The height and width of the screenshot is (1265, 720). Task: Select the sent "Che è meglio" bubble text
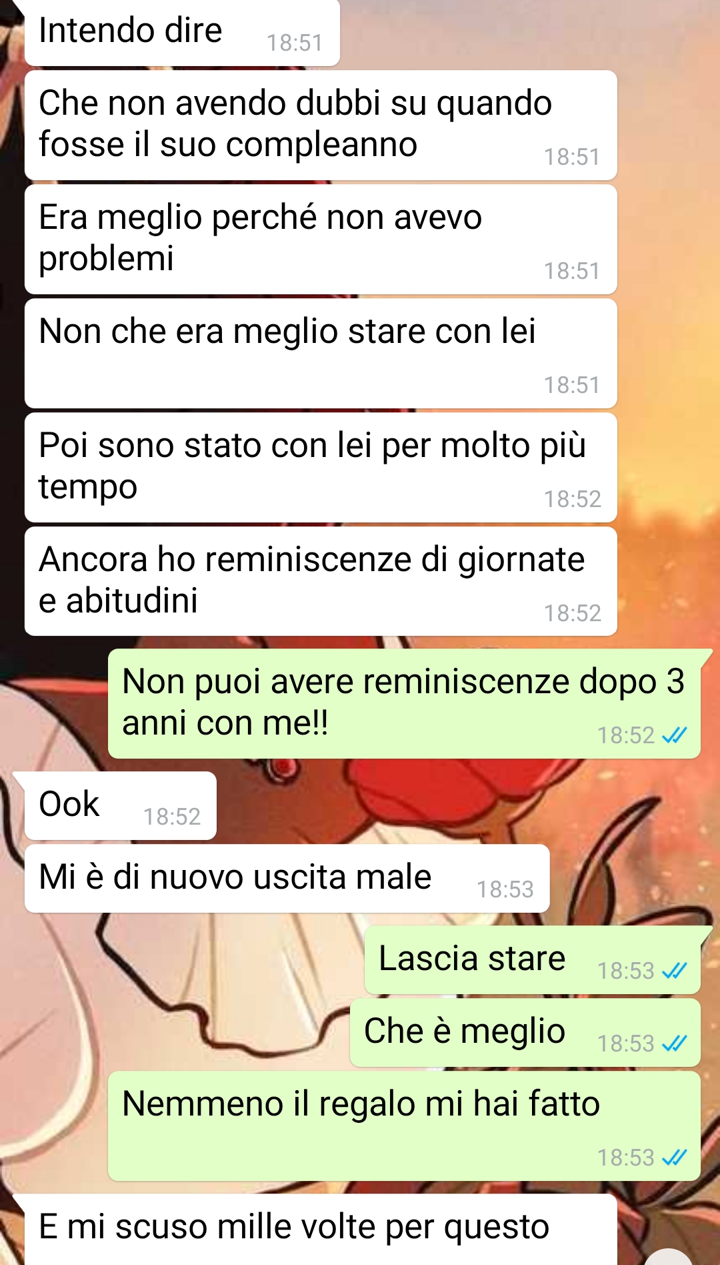465,1031
